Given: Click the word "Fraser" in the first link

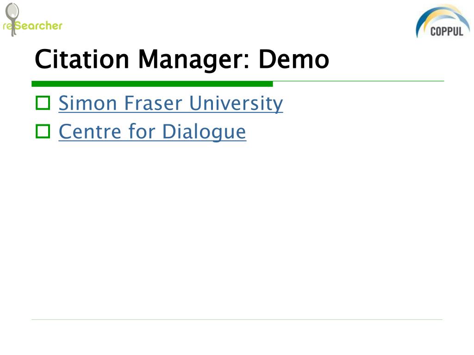Looking at the screenshot, I should [153, 103].
